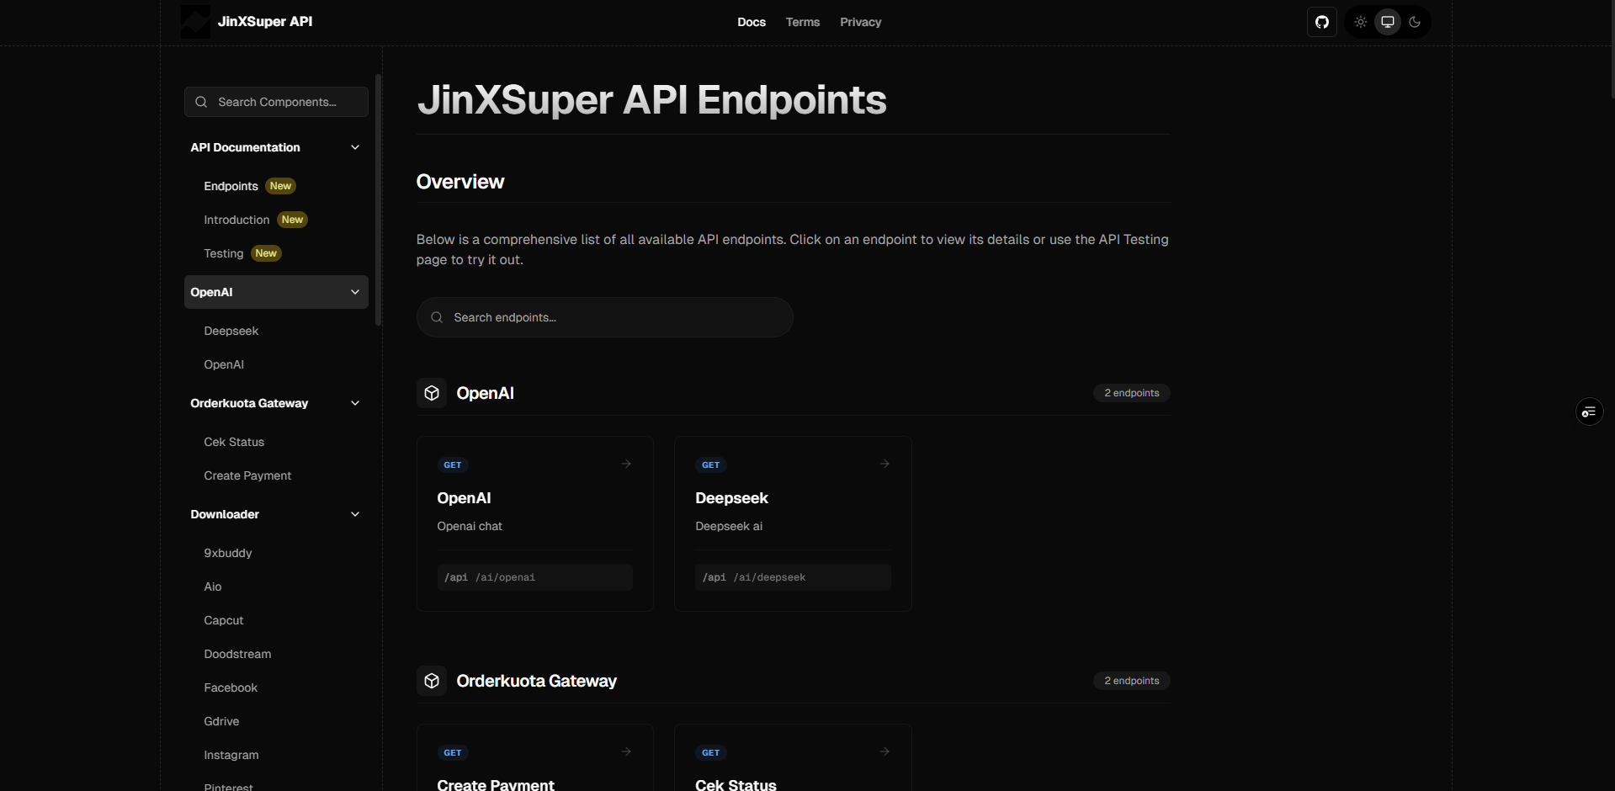The height and width of the screenshot is (791, 1615).
Task: Collapse the OpenAI sidebar group
Action: point(354,292)
